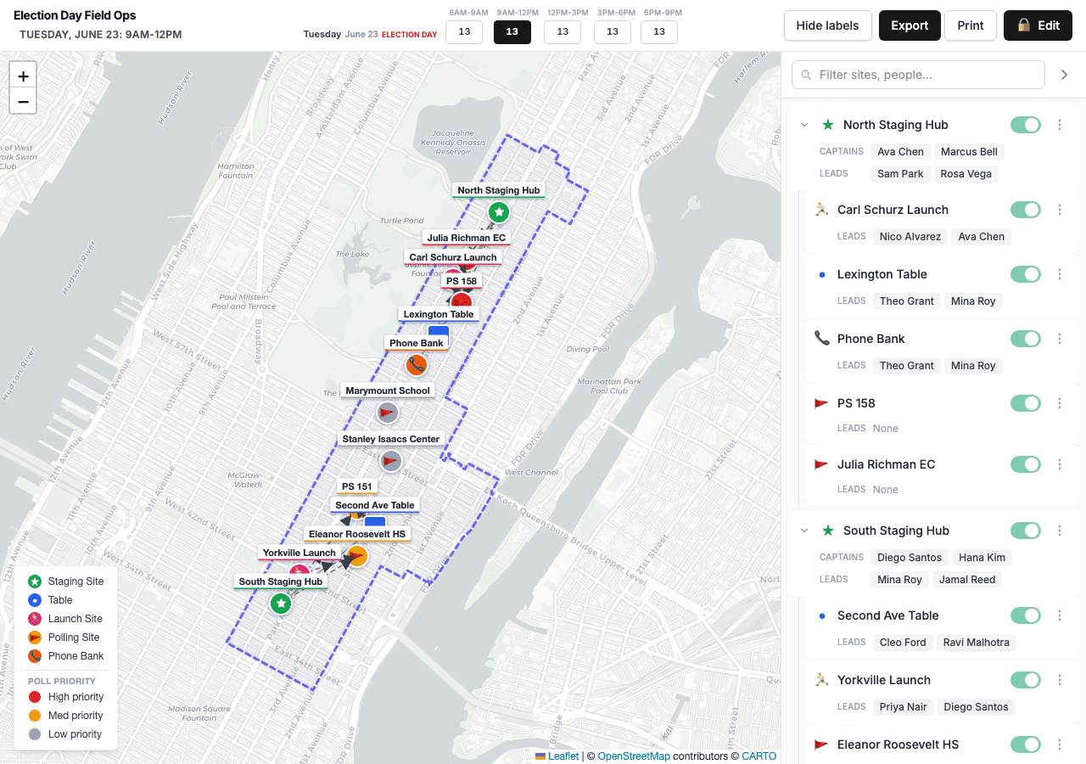This screenshot has width=1086, height=764.
Task: Zoom in on the map
Action: (23, 75)
